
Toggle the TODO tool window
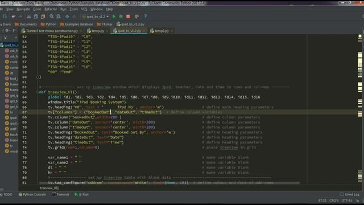(6, 194)
